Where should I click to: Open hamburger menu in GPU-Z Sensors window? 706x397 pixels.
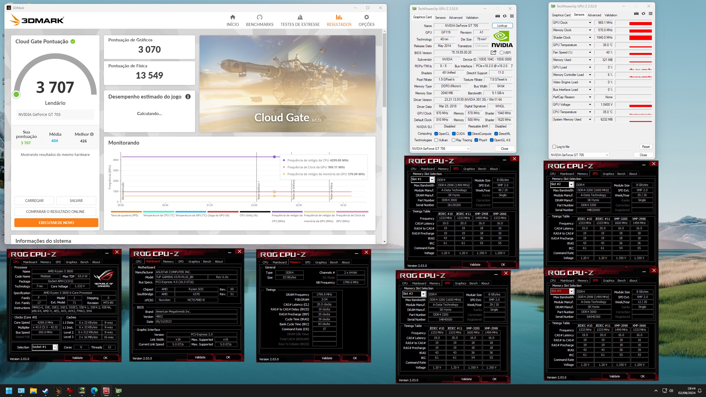[x=650, y=14]
